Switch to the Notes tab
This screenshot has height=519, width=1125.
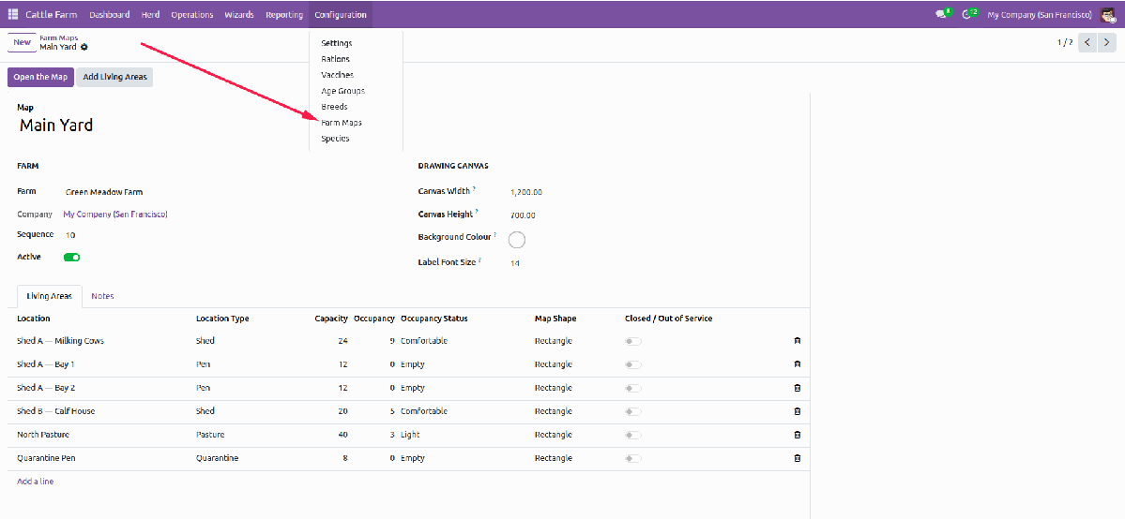pos(102,296)
